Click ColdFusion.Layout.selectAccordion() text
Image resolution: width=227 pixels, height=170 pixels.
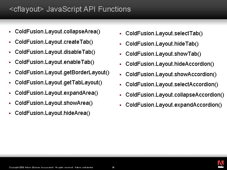[x=172, y=84]
